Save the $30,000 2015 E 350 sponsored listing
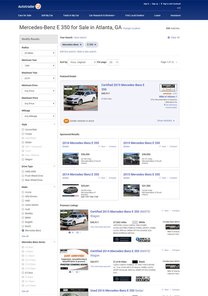Screen dimensions: 208x296 click(x=162, y=147)
